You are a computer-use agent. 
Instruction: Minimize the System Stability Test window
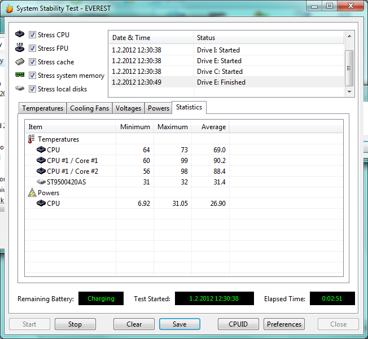click(314, 6)
